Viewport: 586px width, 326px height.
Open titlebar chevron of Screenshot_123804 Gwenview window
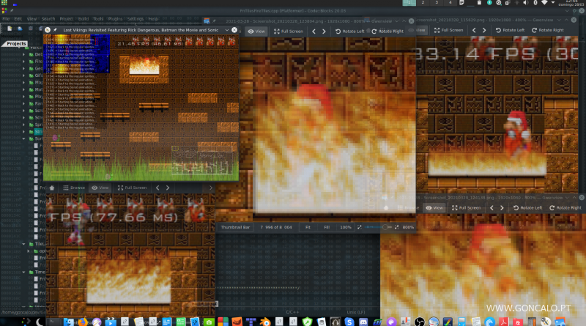coord(396,21)
